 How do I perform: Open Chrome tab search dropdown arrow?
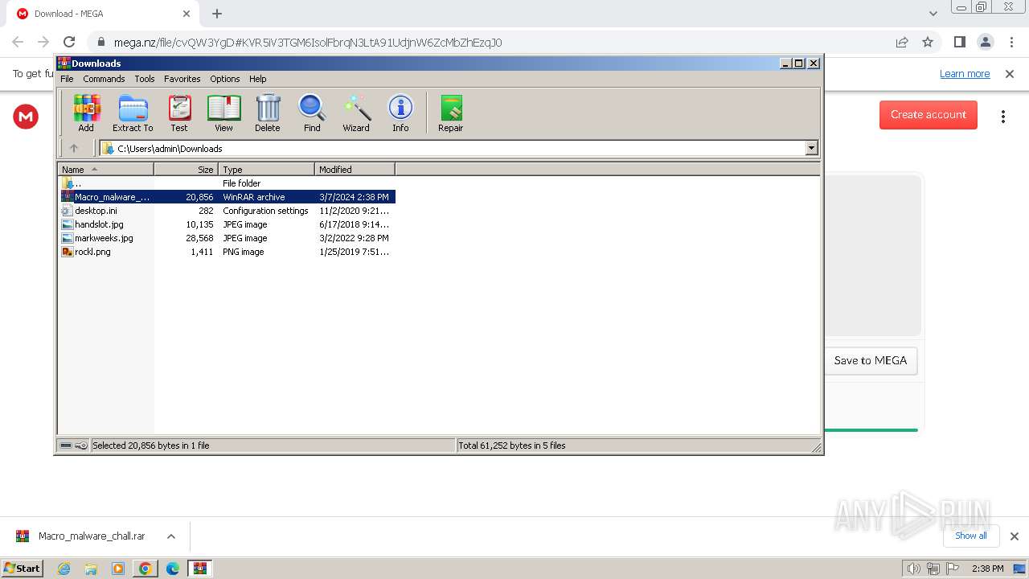click(x=933, y=14)
